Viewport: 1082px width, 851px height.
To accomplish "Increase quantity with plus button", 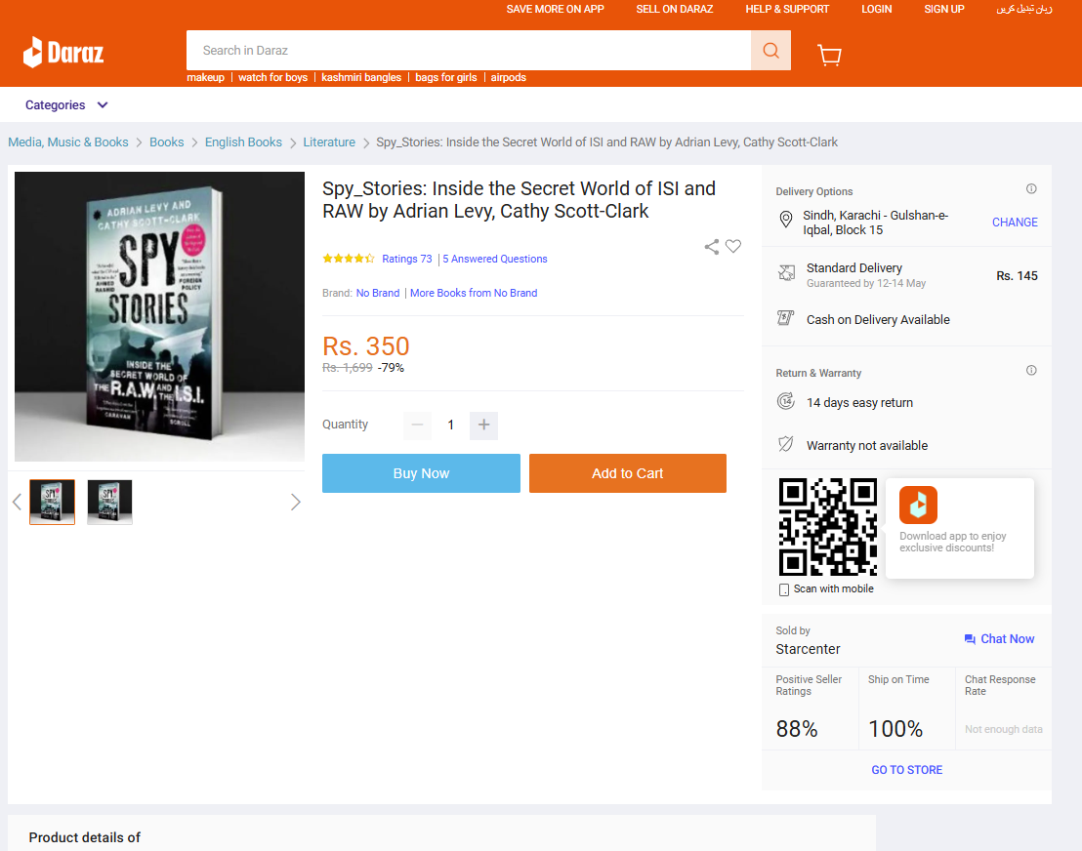I will click(483, 425).
